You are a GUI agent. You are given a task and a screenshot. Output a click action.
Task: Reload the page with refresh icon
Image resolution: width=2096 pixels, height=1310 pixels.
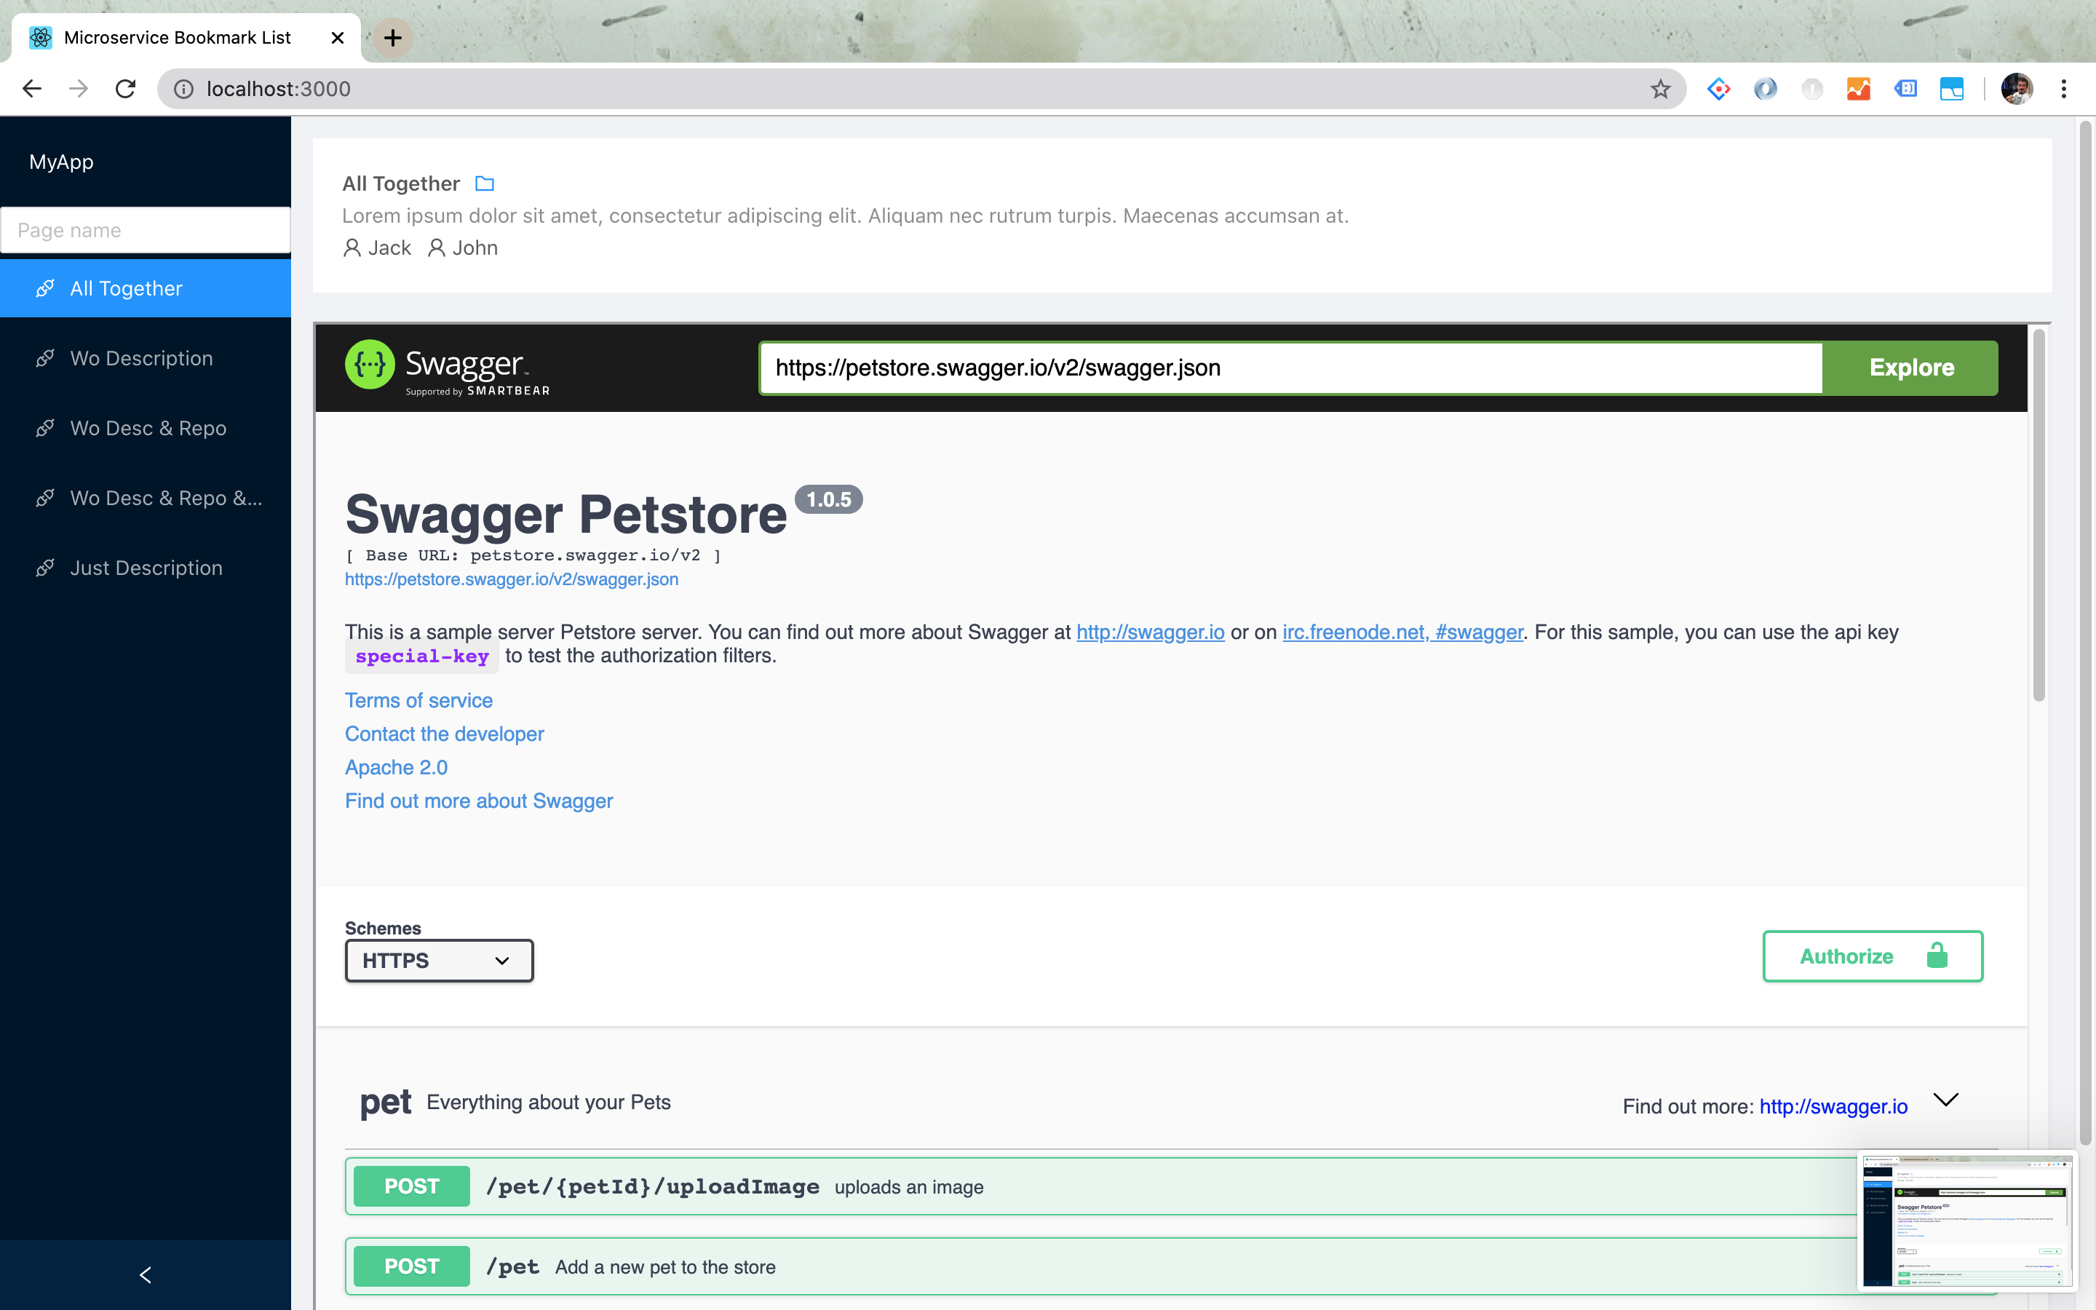pos(126,88)
